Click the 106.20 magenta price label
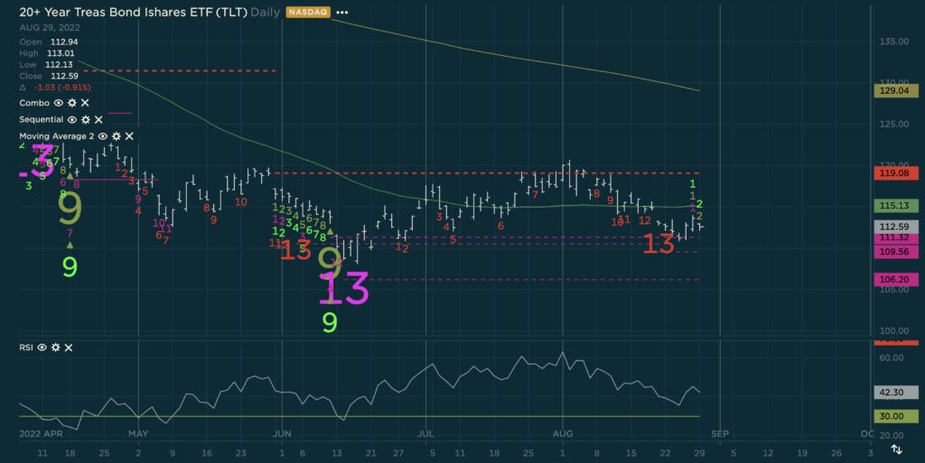The height and width of the screenshot is (463, 925). pyautogui.click(x=895, y=280)
